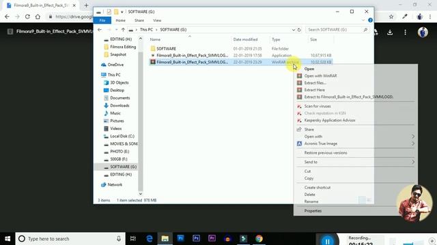
Task: Click Explorer back navigation arrow
Action: pos(100,29)
